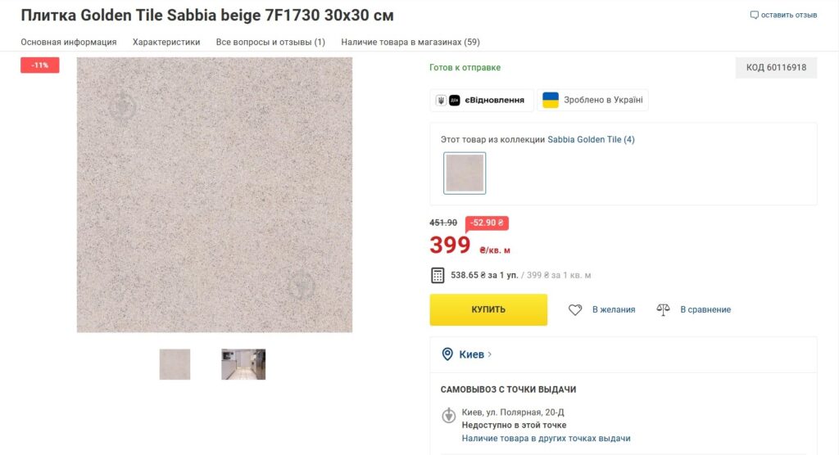
Task: Click the yellow КУПИТЬ button
Action: 488,309
